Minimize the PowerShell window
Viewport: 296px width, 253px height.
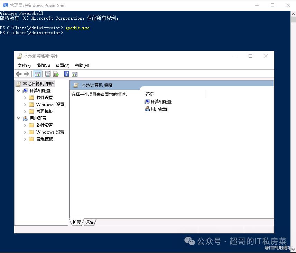[257, 5]
